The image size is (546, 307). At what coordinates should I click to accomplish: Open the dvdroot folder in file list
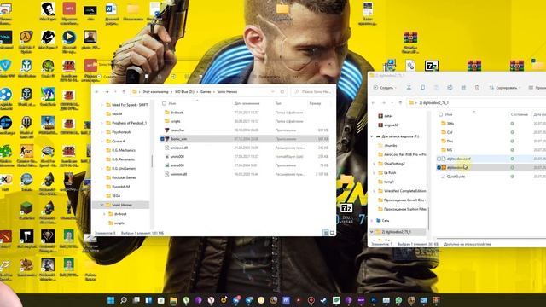tap(245, 113)
